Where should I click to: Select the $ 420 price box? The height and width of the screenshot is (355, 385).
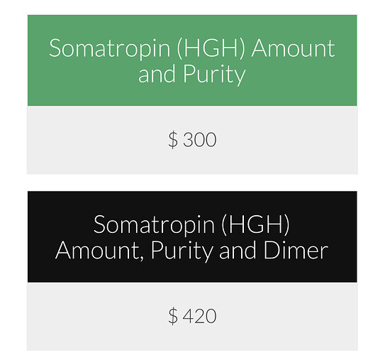192,317
